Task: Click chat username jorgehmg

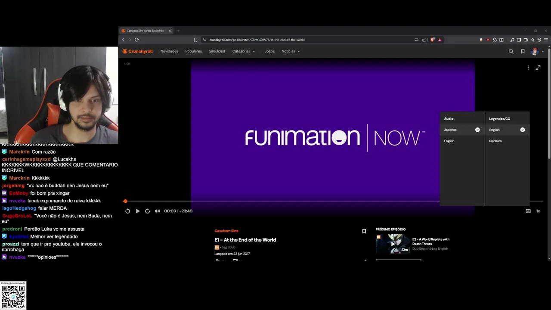Action: coord(13,186)
